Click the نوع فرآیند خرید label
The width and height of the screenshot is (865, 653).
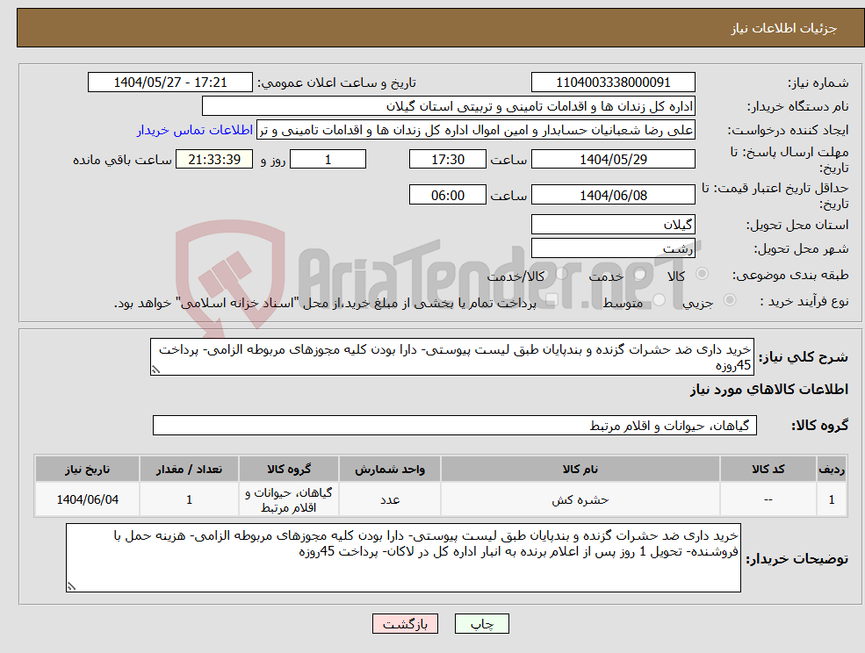(804, 301)
